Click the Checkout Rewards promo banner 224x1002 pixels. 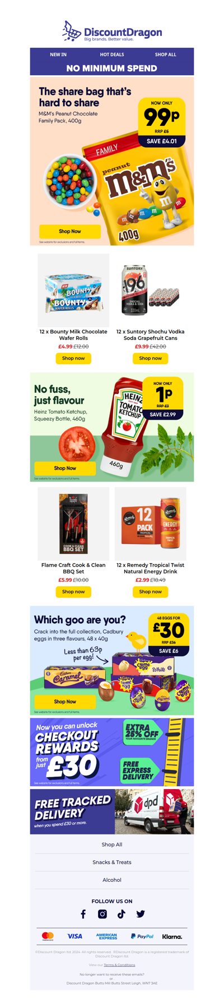click(112, 752)
